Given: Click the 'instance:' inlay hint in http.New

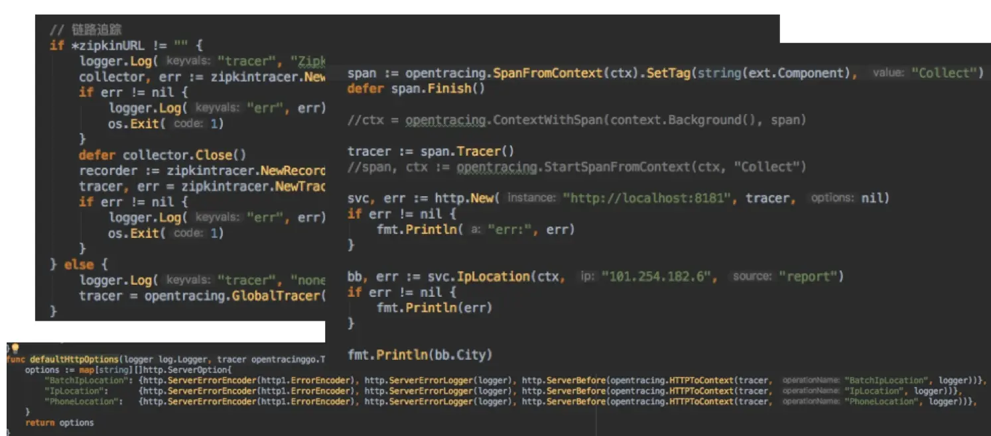Looking at the screenshot, I should [x=531, y=198].
